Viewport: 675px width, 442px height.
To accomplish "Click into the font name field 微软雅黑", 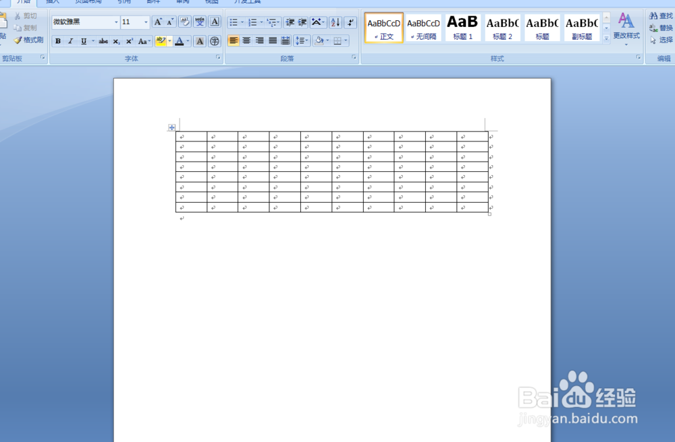I will (82, 22).
